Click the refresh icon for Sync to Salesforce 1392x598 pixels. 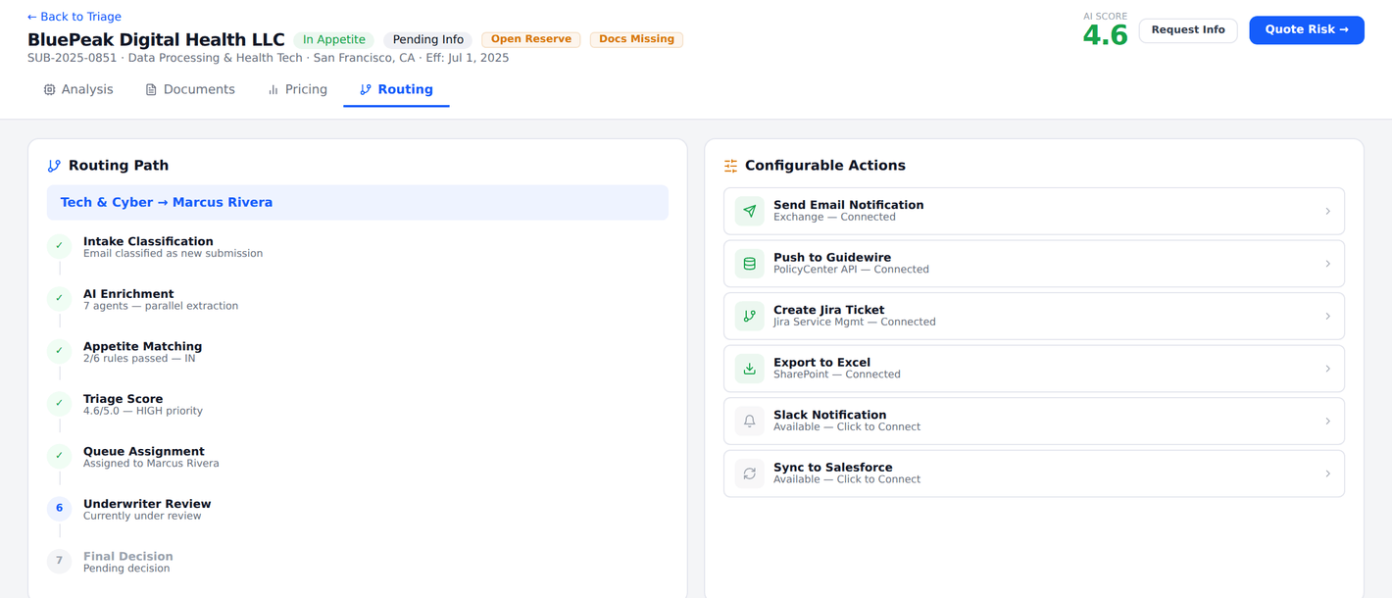click(750, 473)
